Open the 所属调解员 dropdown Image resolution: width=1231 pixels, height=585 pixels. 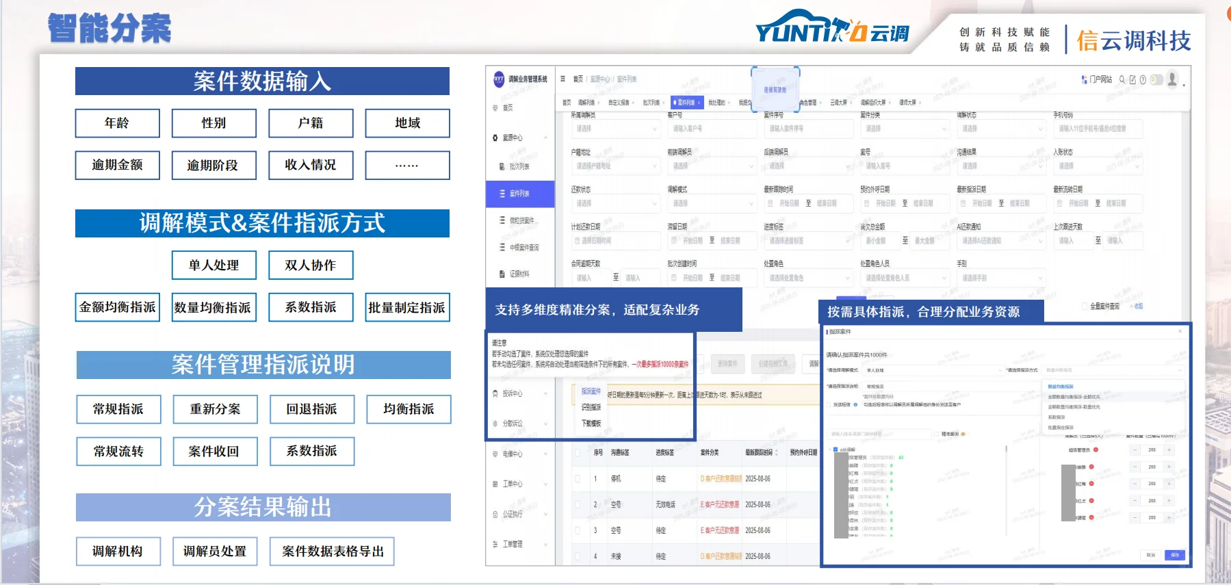click(615, 129)
